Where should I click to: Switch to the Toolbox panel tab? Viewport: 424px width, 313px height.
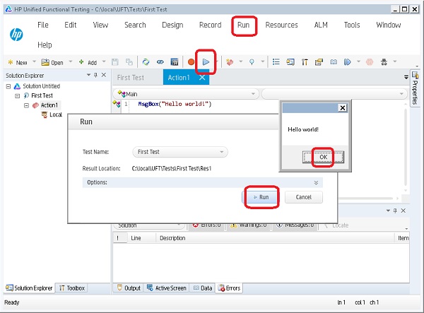tap(72, 288)
